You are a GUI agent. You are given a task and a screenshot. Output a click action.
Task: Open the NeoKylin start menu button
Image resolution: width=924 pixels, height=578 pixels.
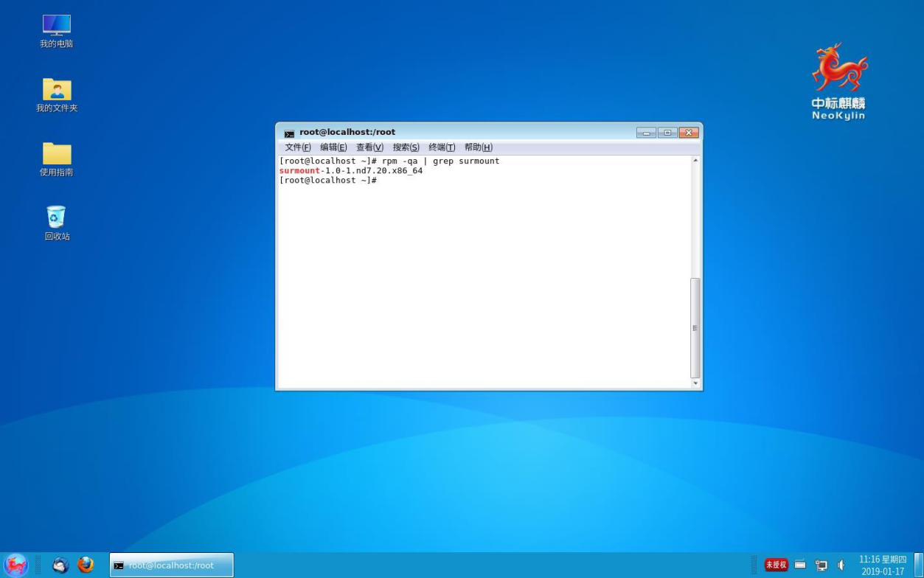(15, 565)
